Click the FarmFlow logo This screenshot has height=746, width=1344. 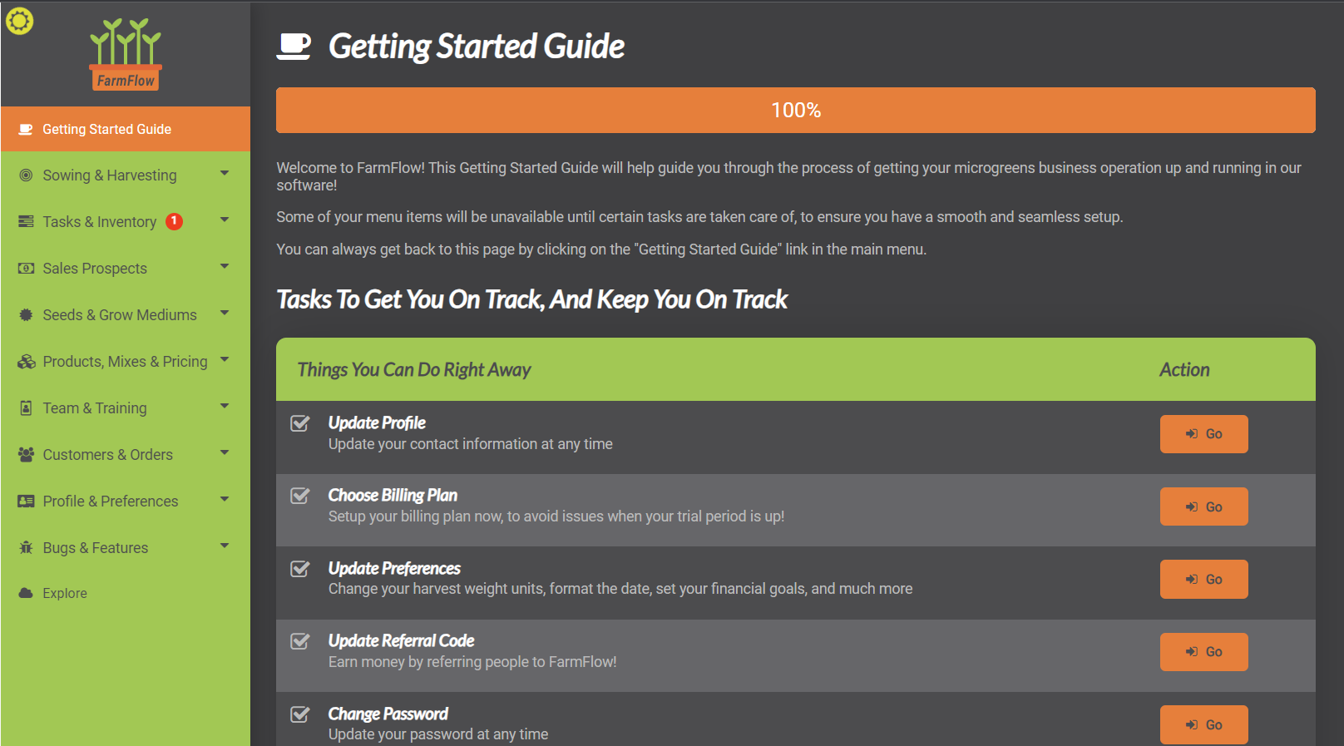click(126, 54)
